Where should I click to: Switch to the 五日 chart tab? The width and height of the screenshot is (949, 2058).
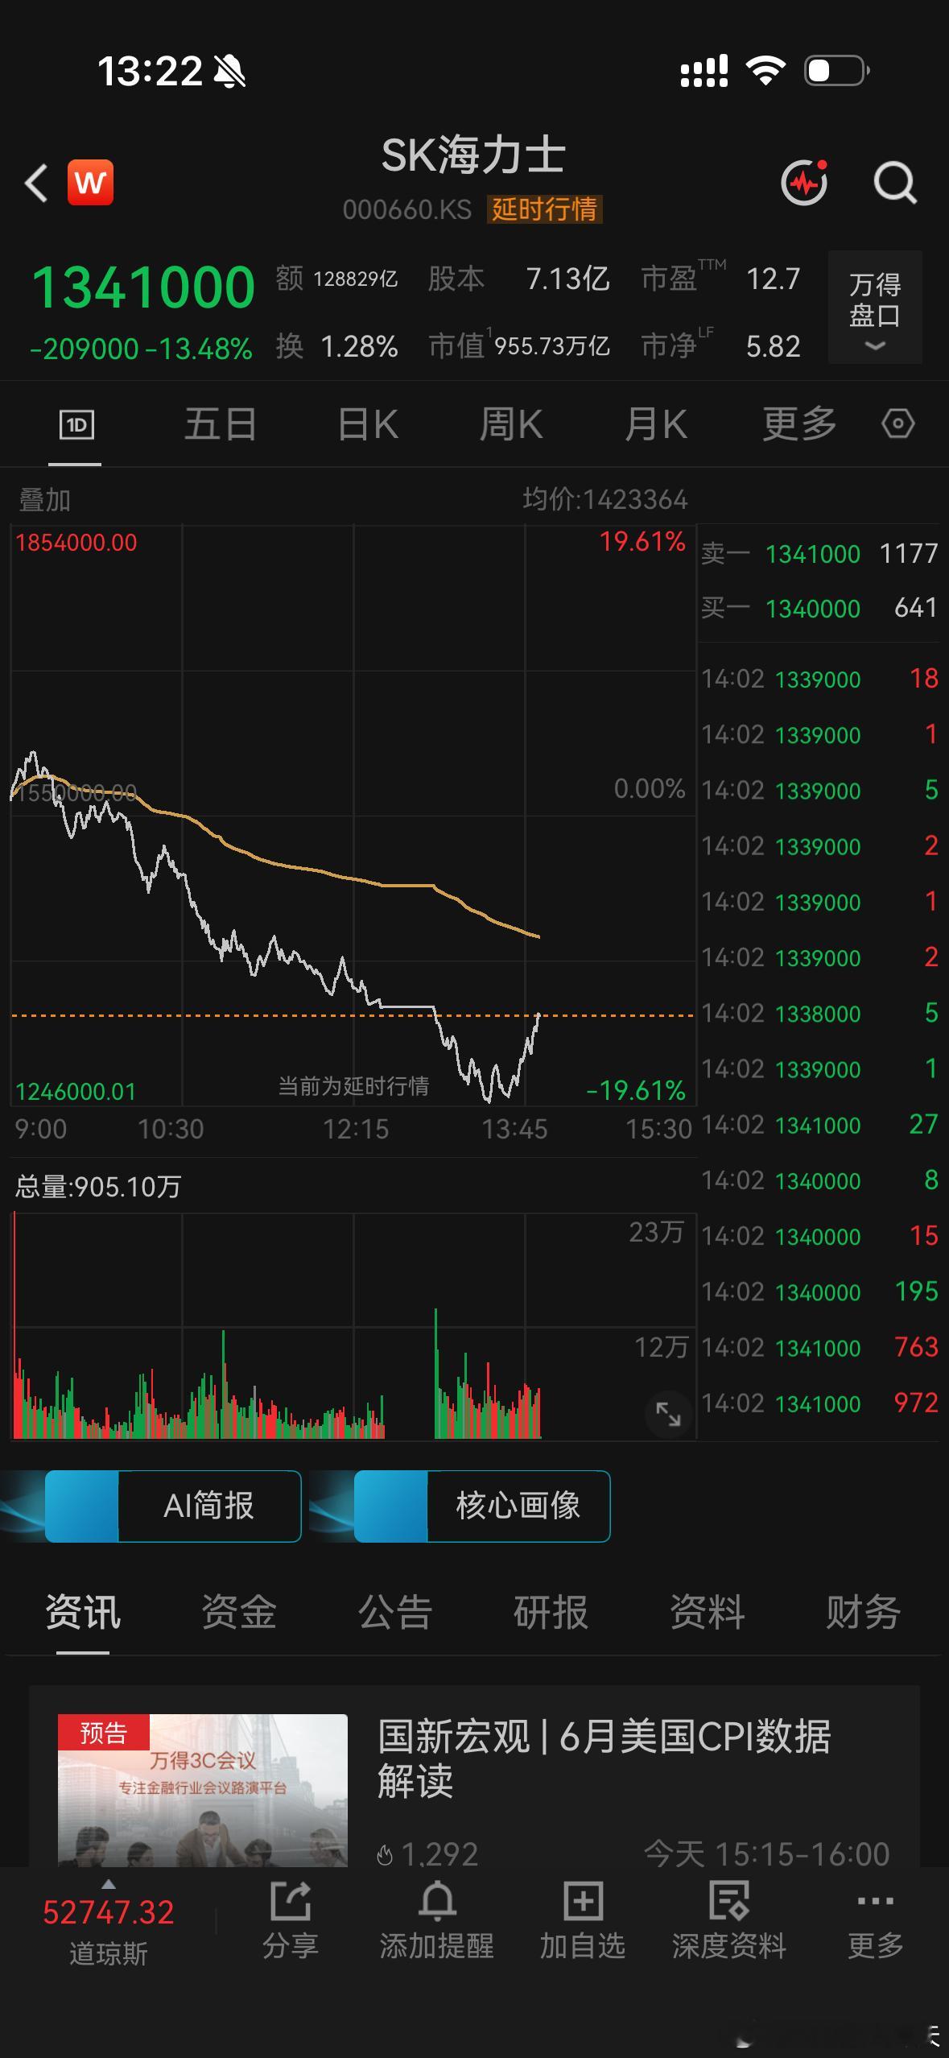(x=221, y=424)
